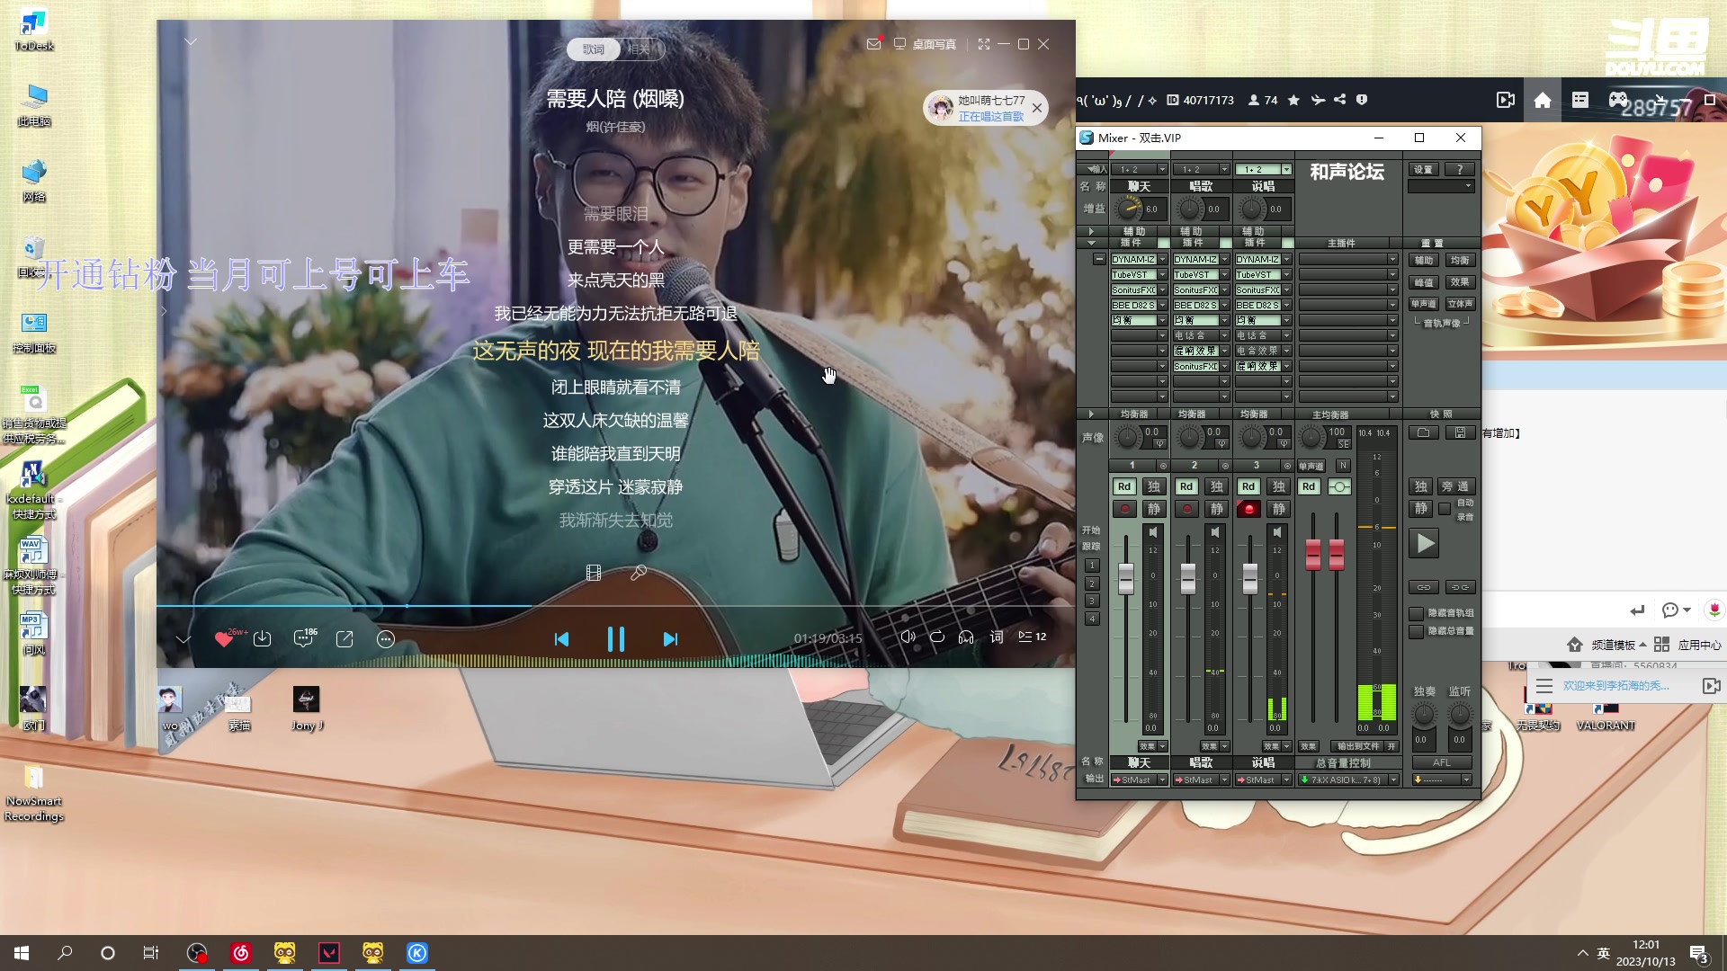Expand the 7:kX ASIO master output dropdown
The width and height of the screenshot is (1727, 971).
[x=1393, y=779]
